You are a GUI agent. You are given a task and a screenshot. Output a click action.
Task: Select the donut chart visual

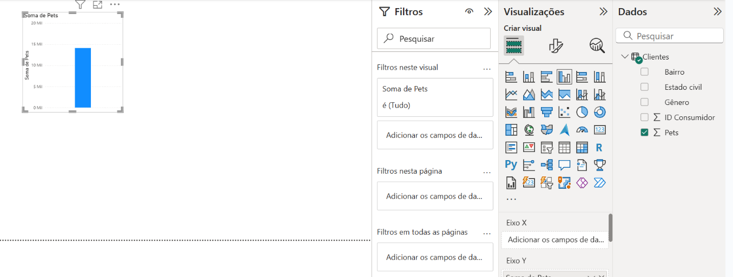pos(599,112)
